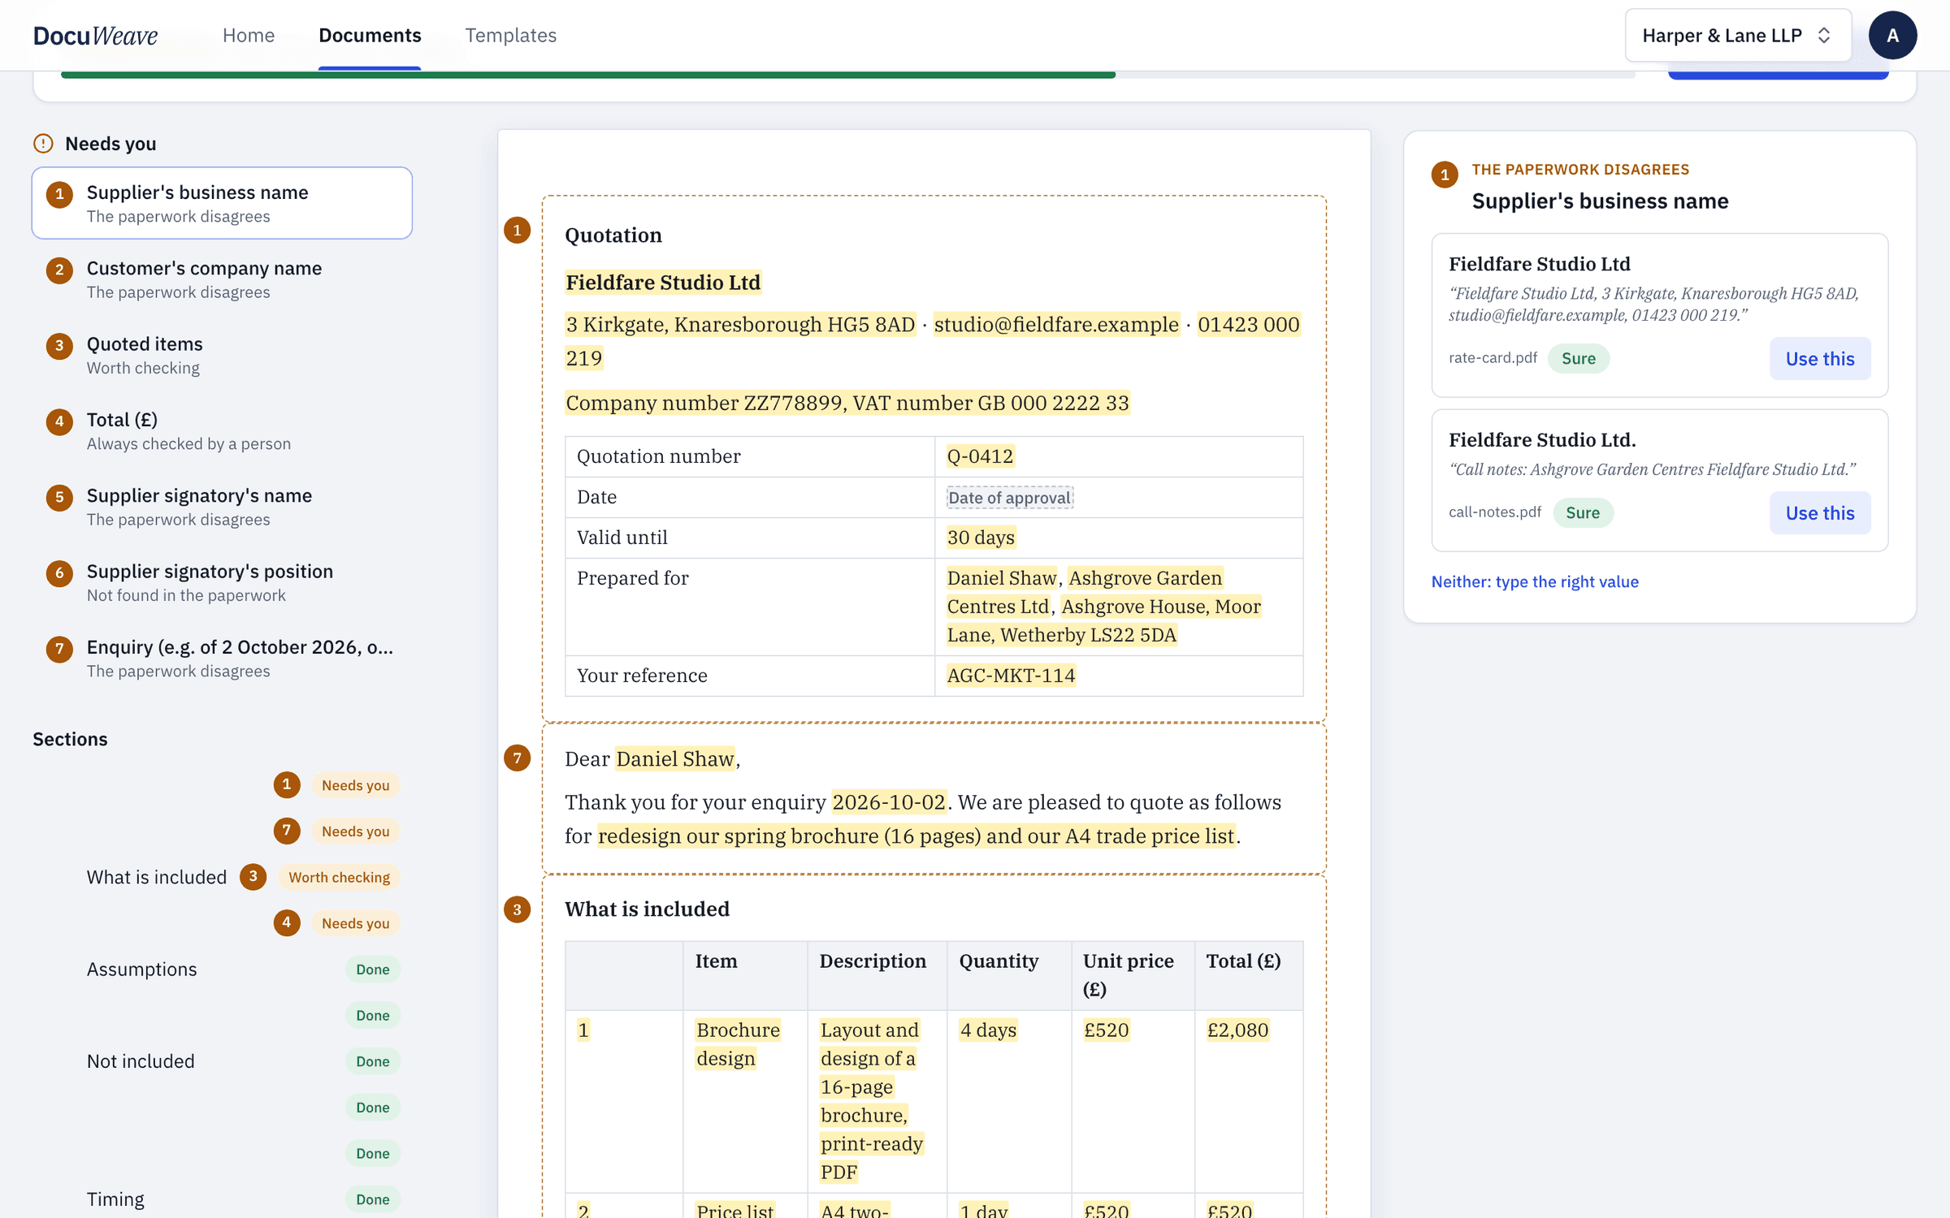This screenshot has width=1950, height=1218.
Task: Click the section 4 badge in Sections list
Action: coord(286,922)
